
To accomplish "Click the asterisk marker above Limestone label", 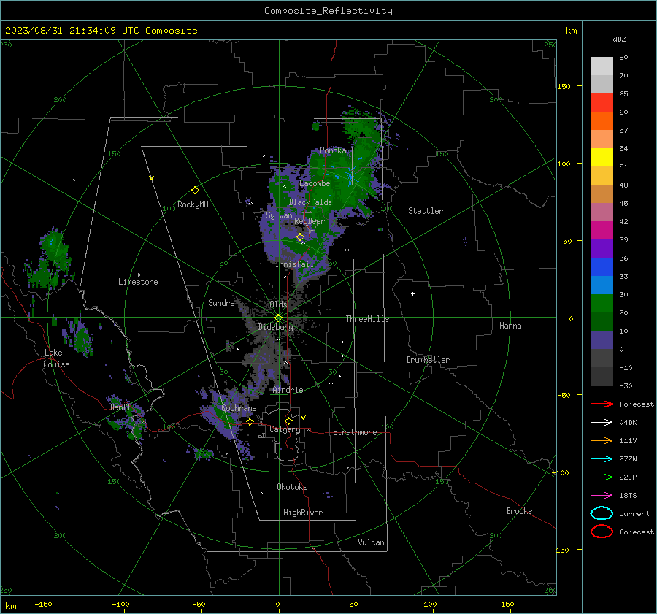I will [138, 275].
